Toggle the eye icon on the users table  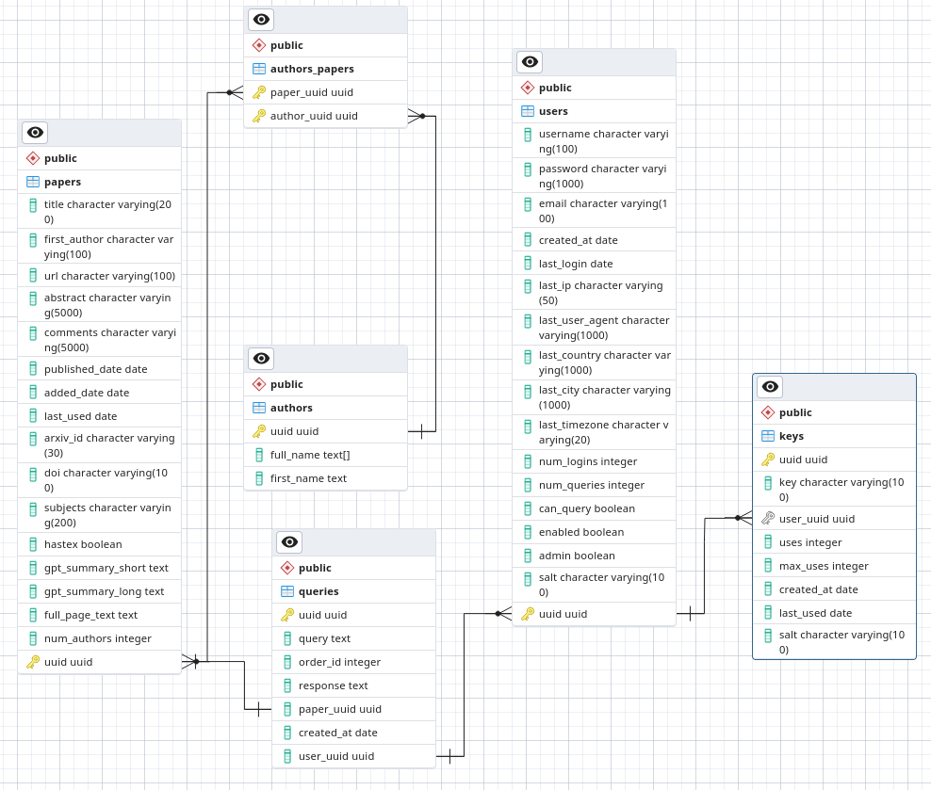[529, 61]
